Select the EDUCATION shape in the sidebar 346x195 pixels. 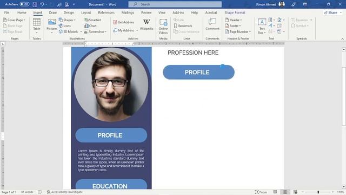coord(111,184)
